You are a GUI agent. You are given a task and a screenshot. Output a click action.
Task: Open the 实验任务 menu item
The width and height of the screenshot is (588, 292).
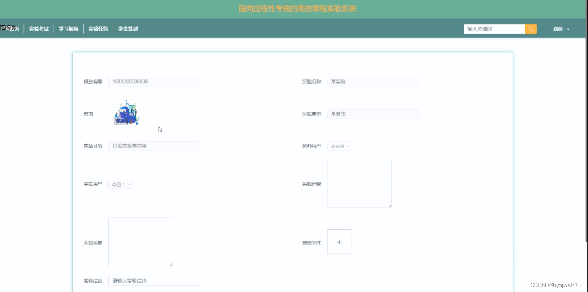click(98, 29)
